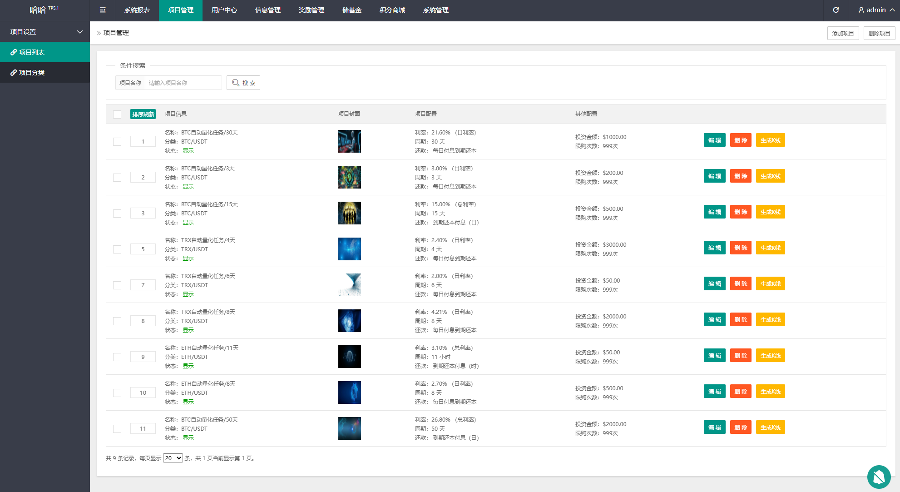
Task: Collapse the 项目设置 sidebar section
Action: [x=80, y=32]
